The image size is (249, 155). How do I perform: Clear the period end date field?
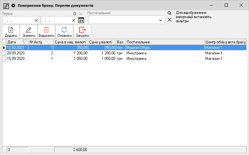[74, 20]
